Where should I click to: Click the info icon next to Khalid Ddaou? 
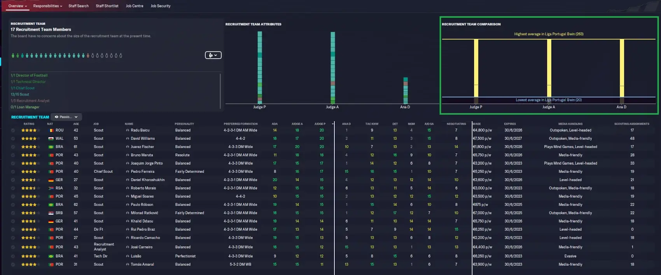tap(128, 221)
